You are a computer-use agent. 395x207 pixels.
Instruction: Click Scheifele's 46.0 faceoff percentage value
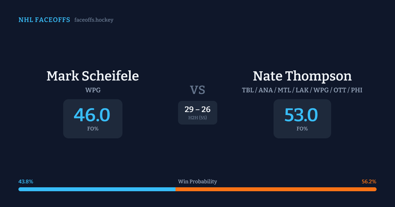[92, 115]
